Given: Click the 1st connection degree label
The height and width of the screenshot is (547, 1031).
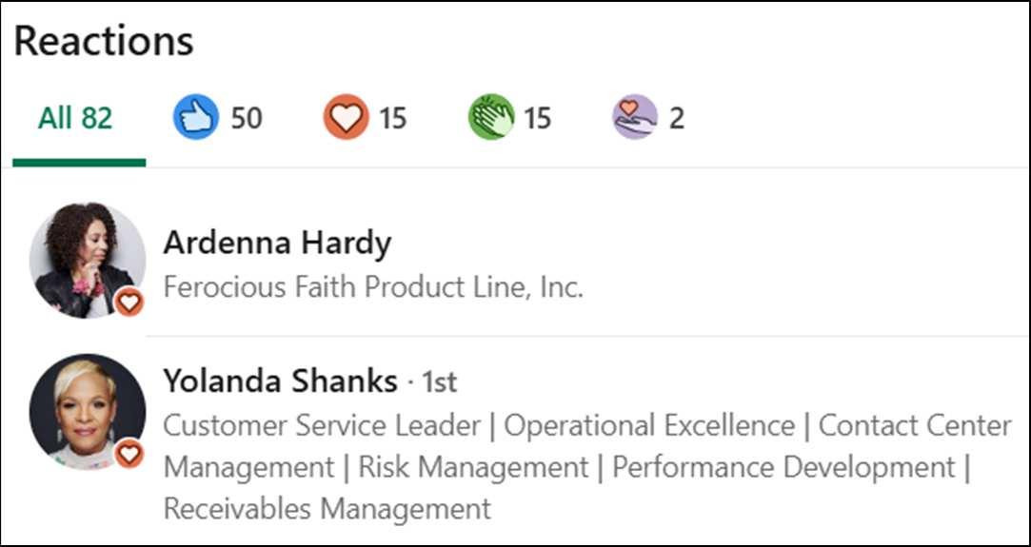Looking at the screenshot, I should (x=439, y=382).
